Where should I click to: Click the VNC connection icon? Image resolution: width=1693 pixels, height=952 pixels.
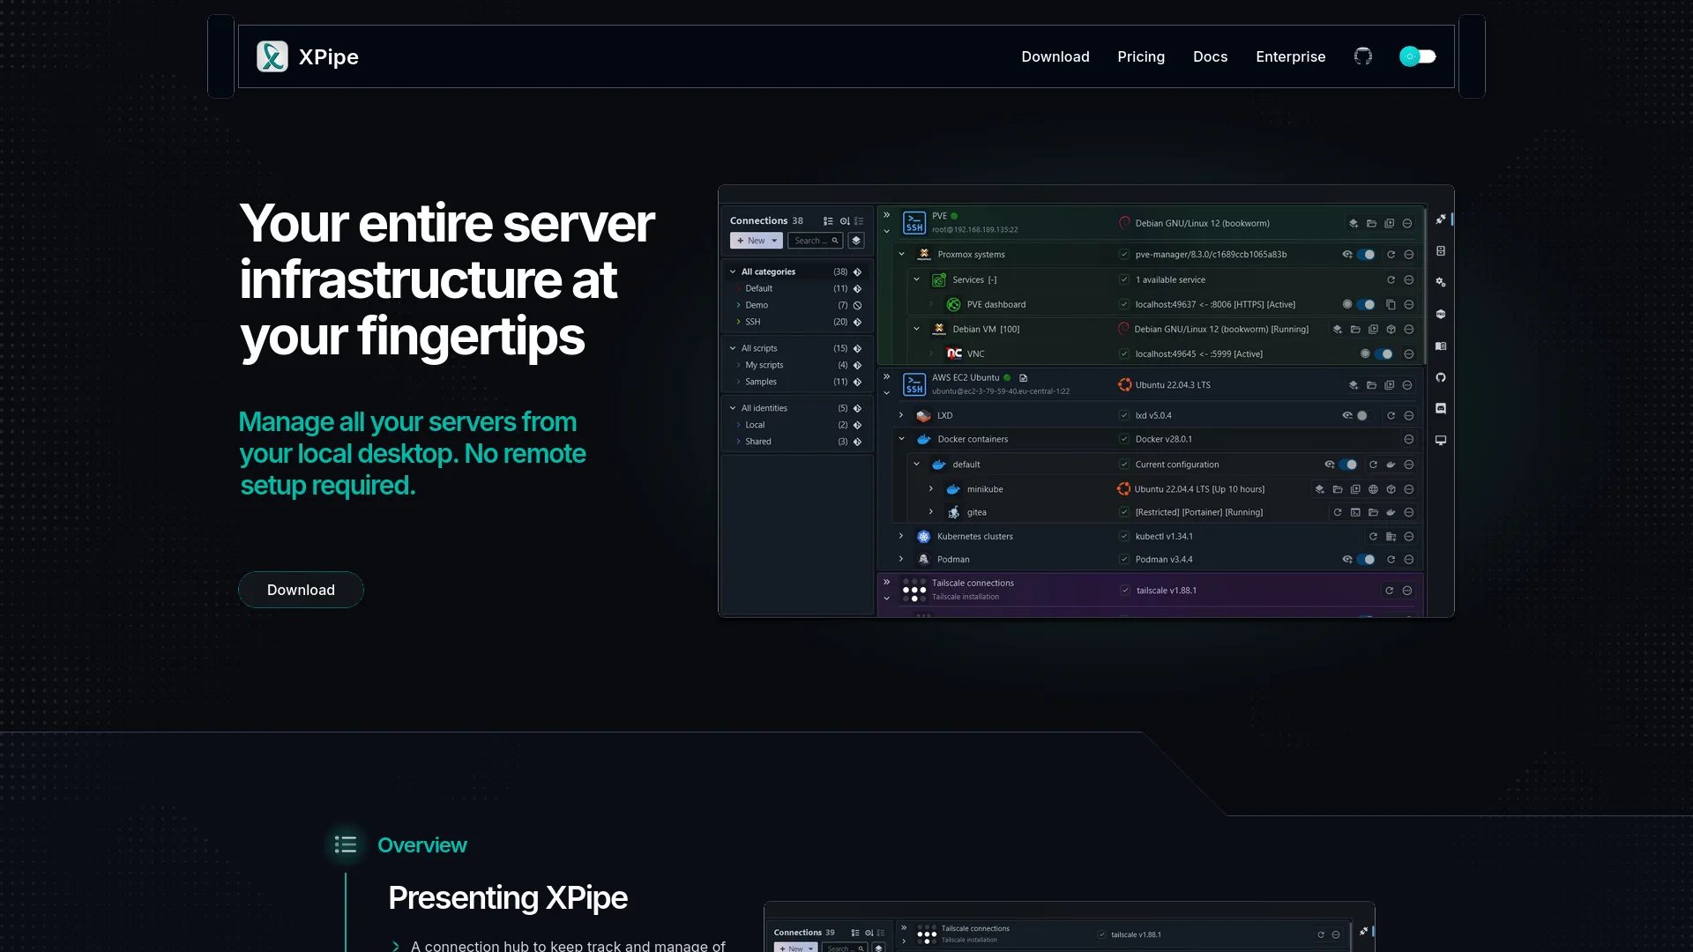(954, 353)
